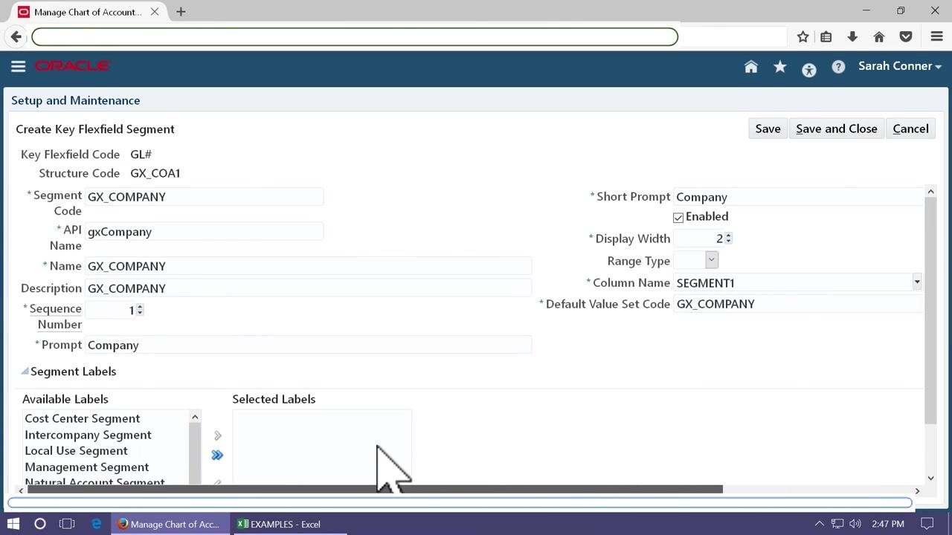This screenshot has width=952, height=535.
Task: Collapse the Segment Labels section
Action: [x=25, y=371]
